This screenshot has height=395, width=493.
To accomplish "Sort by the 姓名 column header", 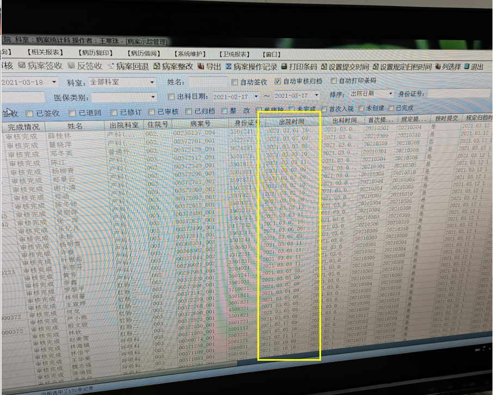I will coord(75,126).
